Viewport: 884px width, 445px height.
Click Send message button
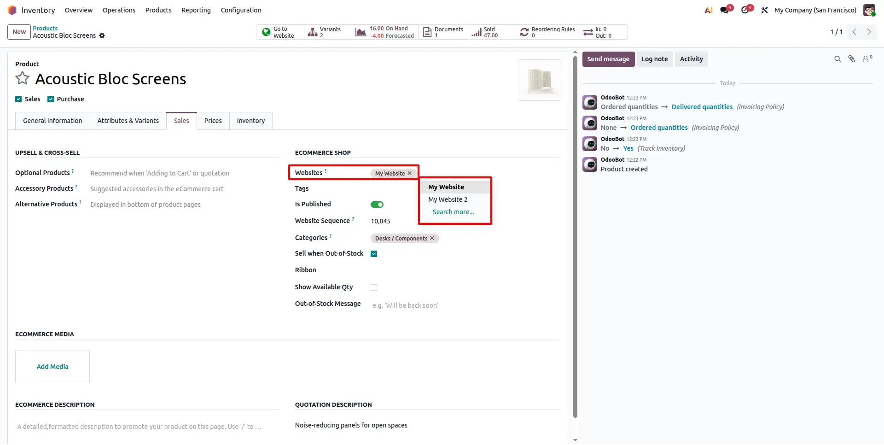click(608, 59)
